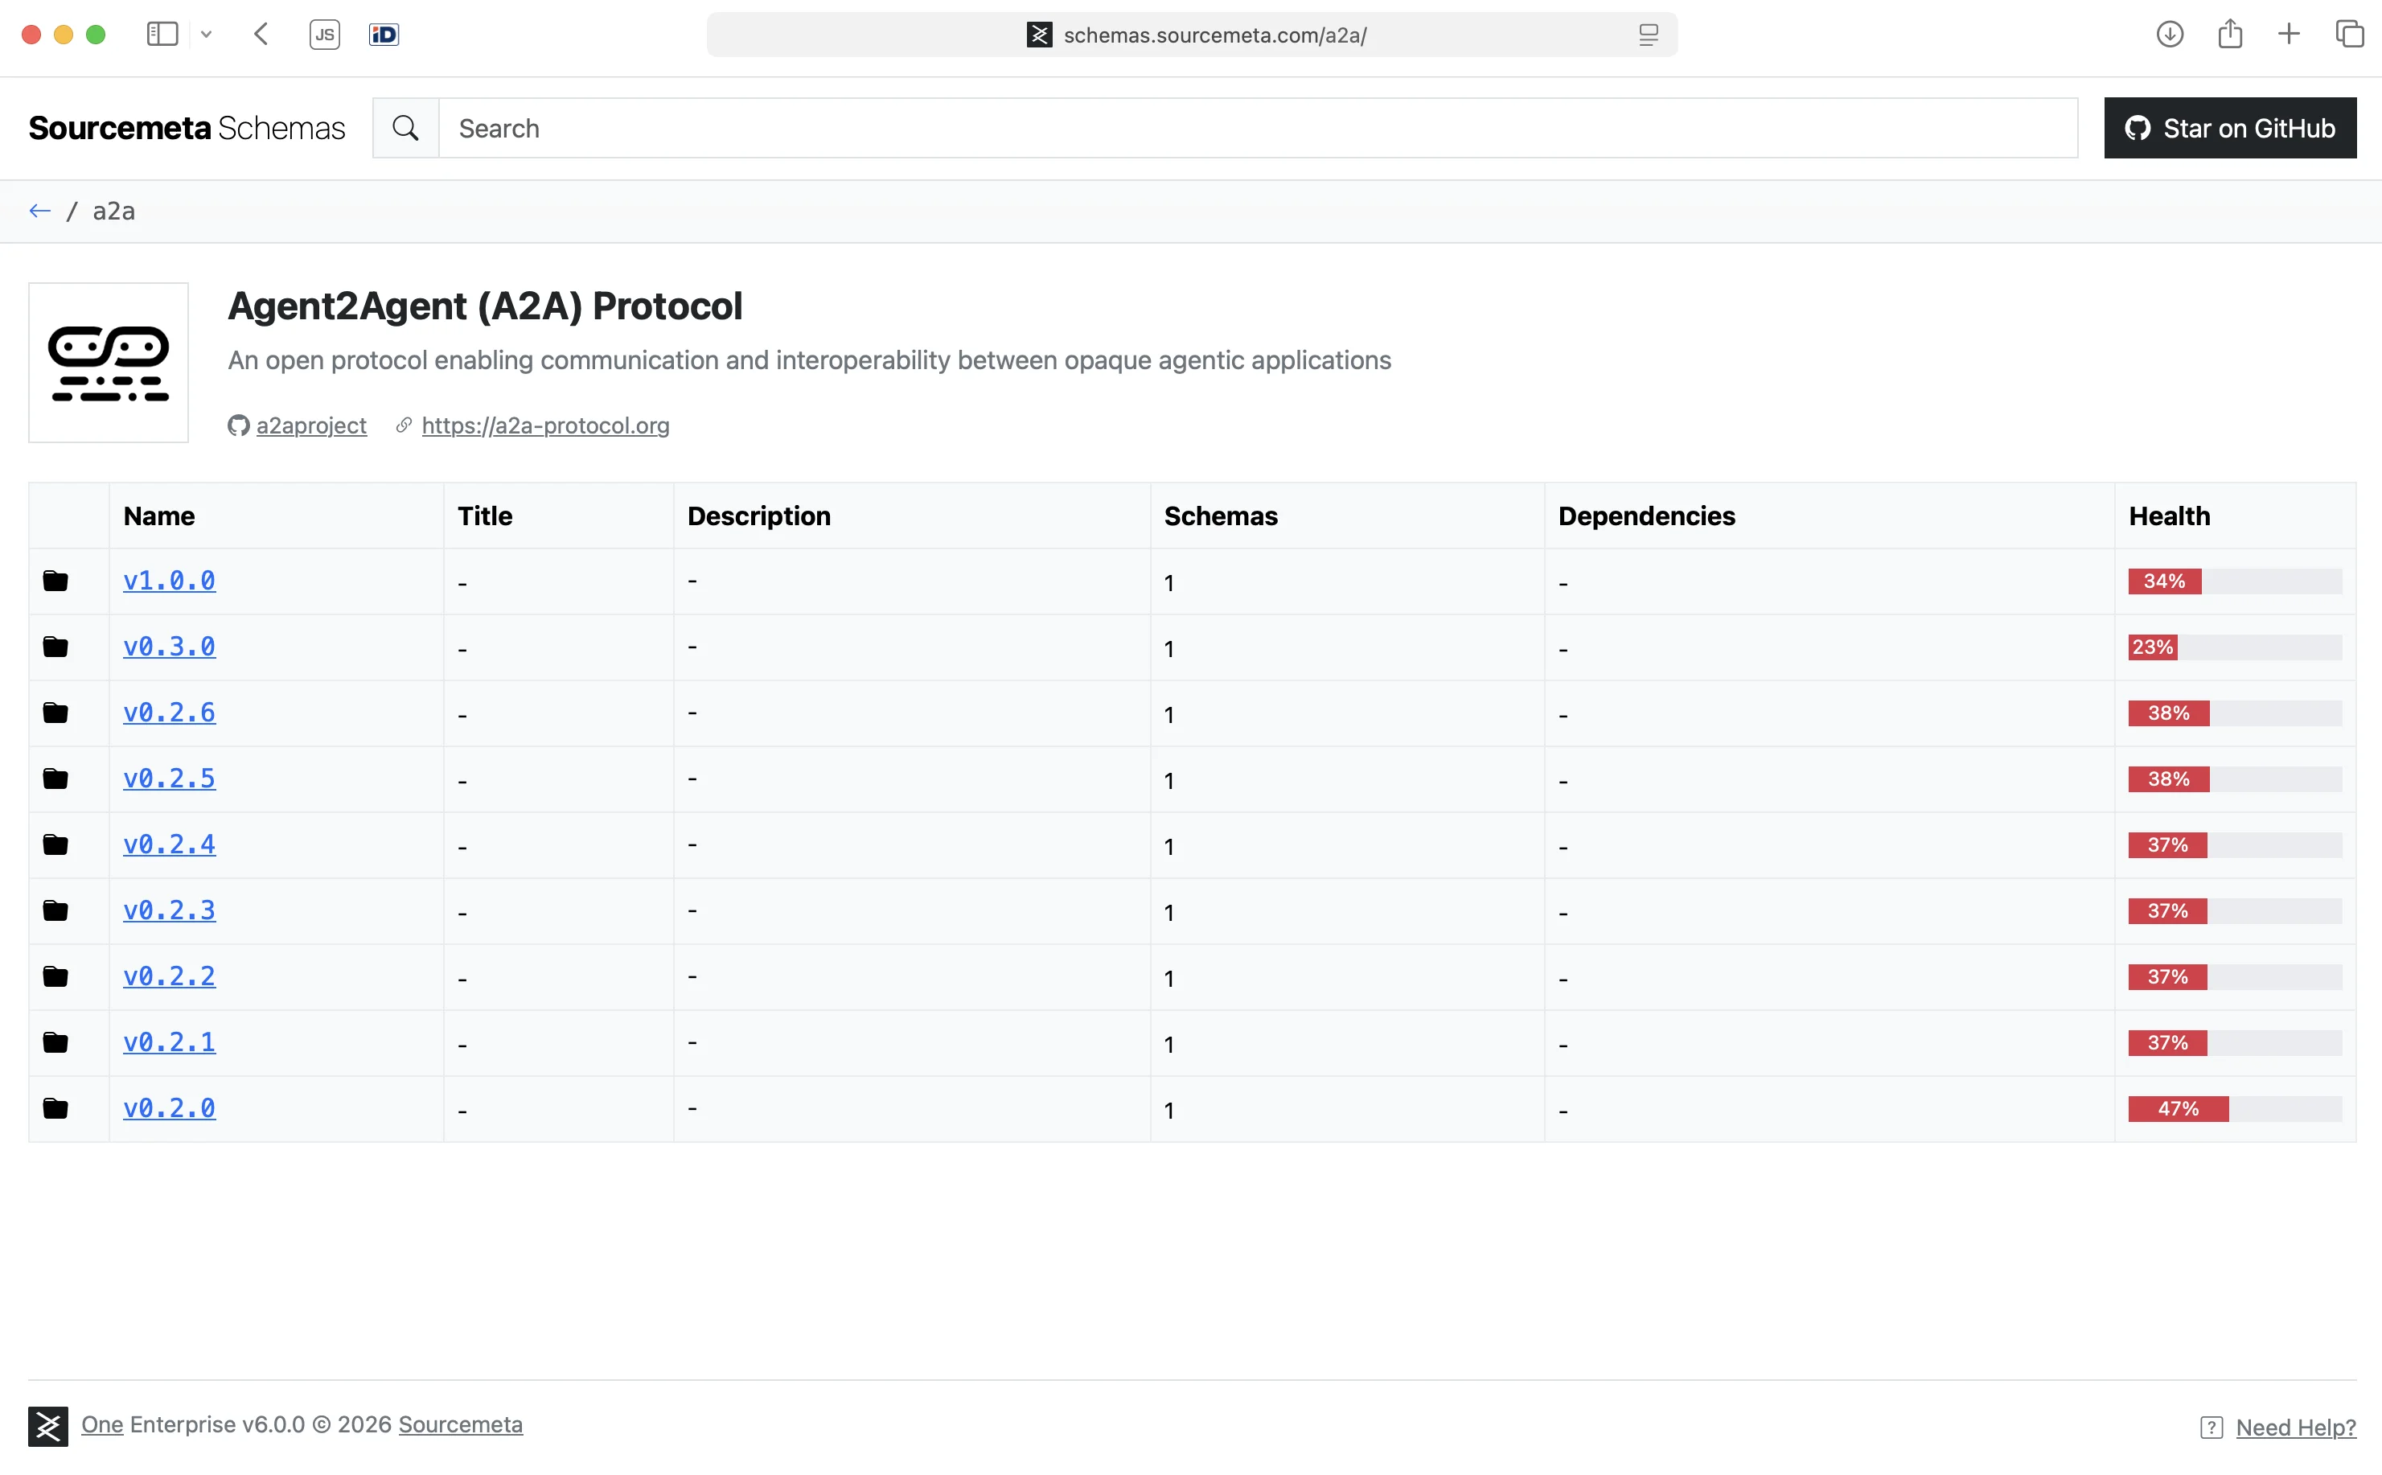Viewport: 2382px width, 1475px height.
Task: Click the magnifying glass search icon
Action: [x=406, y=128]
